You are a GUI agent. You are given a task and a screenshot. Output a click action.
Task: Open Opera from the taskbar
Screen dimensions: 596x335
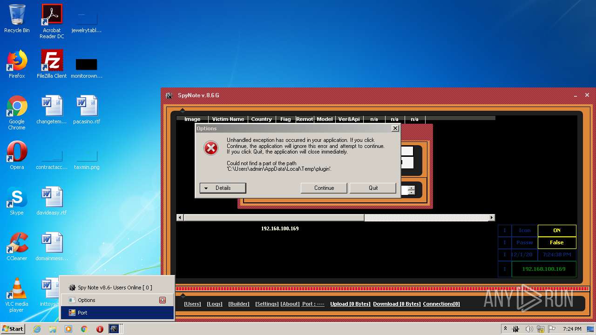pyautogui.click(x=100, y=329)
